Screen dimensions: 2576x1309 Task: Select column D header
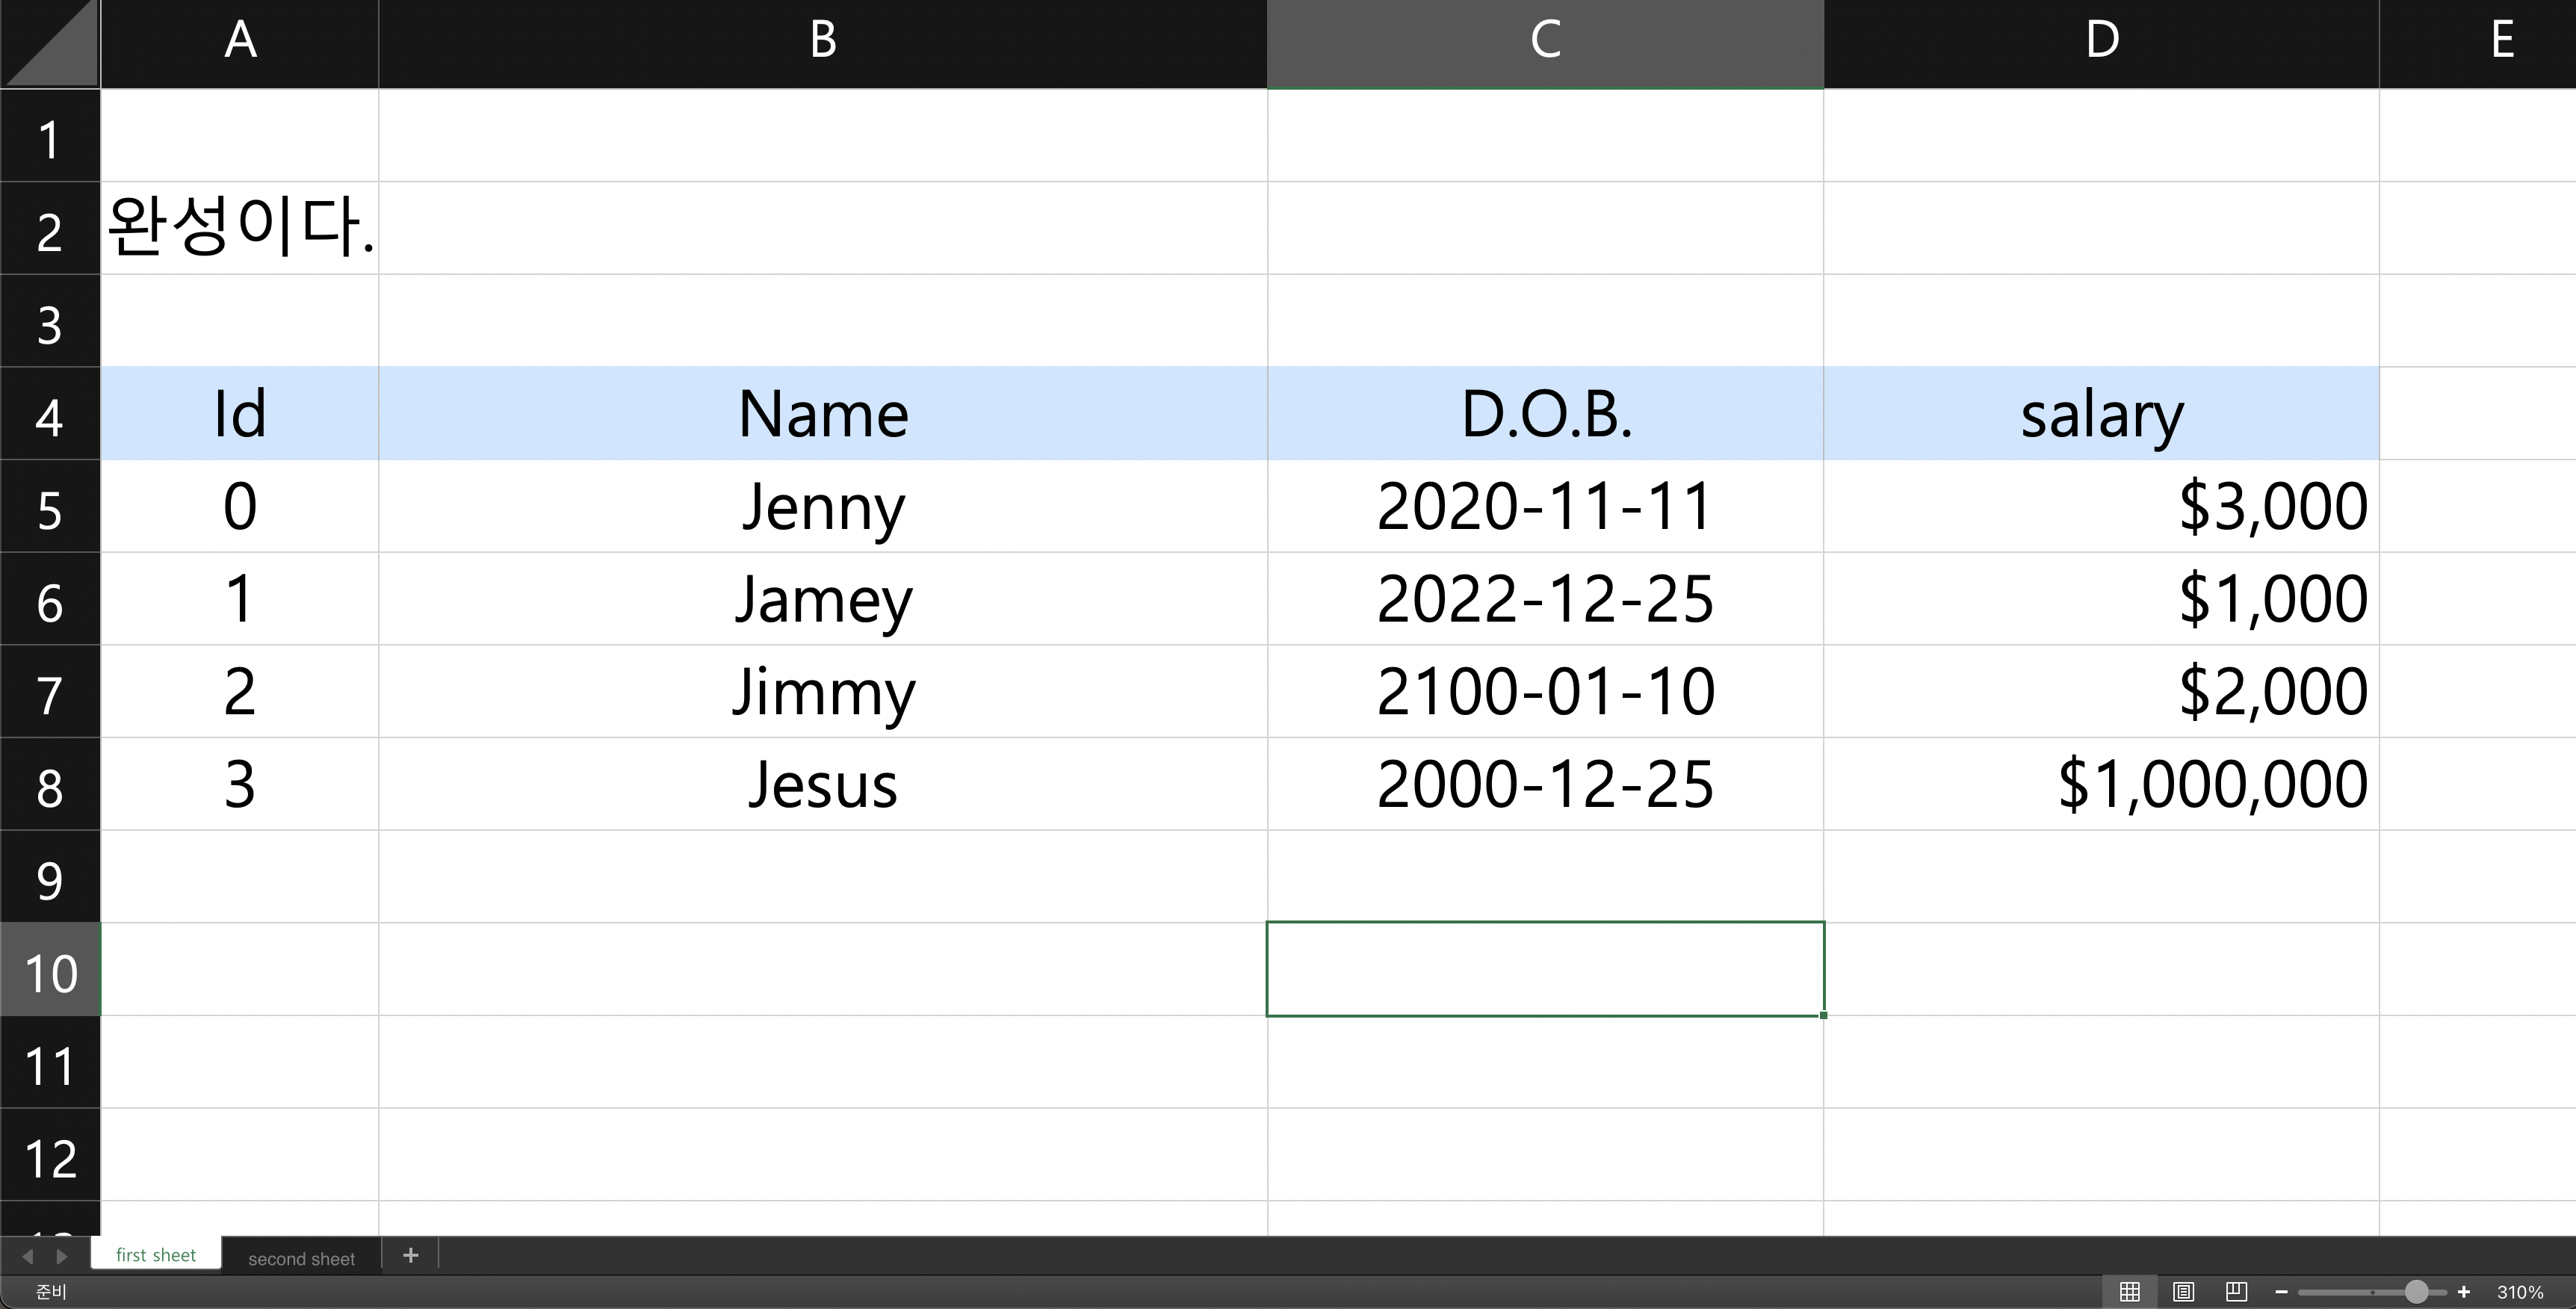2101,42
